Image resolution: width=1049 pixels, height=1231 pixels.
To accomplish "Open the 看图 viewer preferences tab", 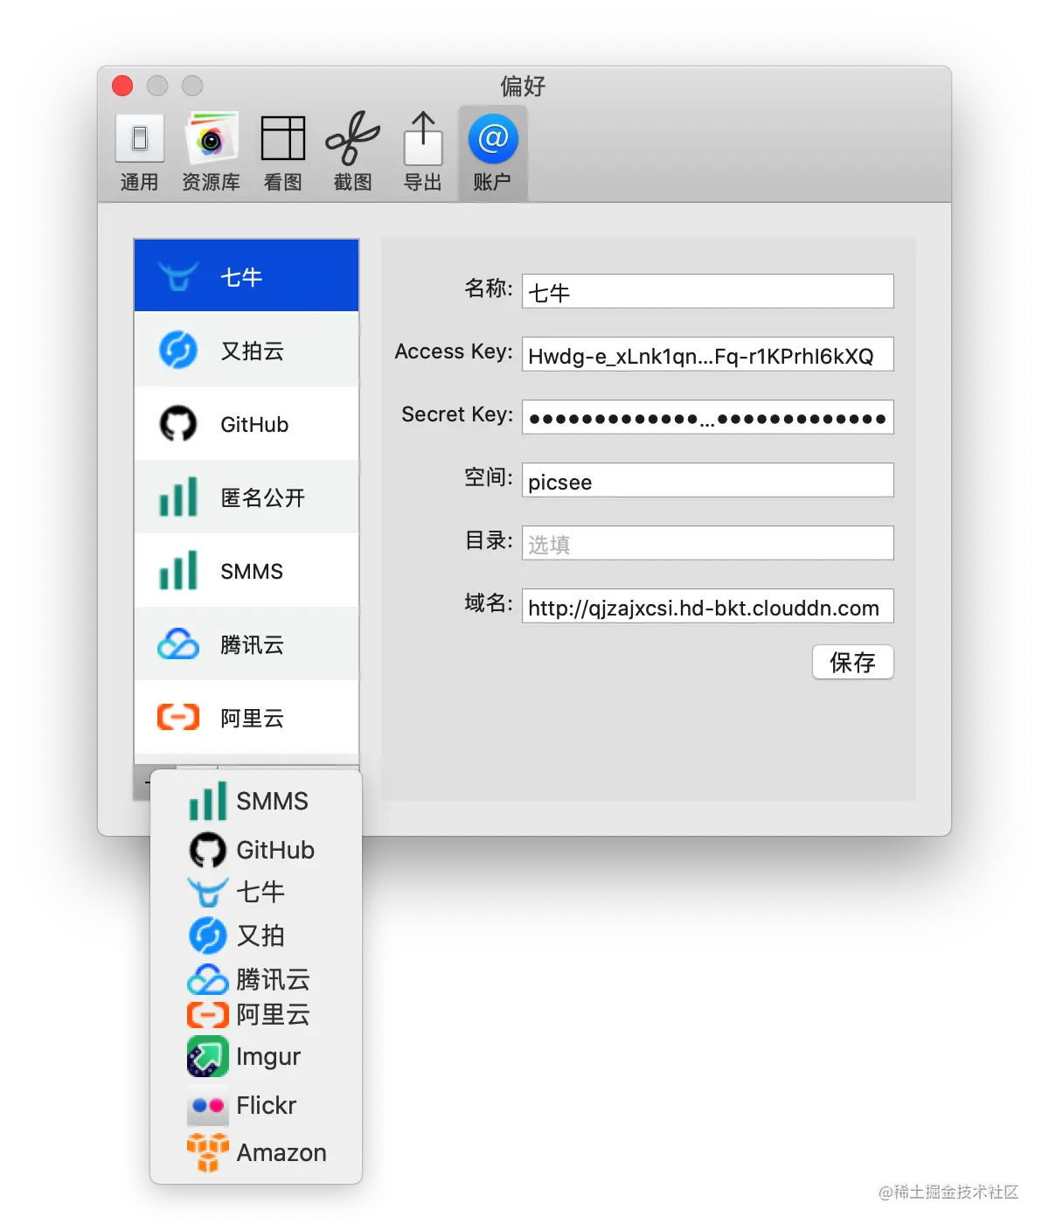I will 282,153.
